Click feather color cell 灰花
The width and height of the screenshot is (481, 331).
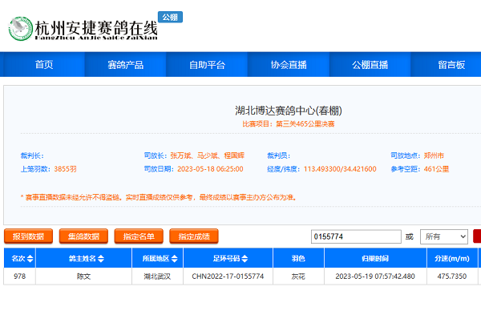click(298, 277)
